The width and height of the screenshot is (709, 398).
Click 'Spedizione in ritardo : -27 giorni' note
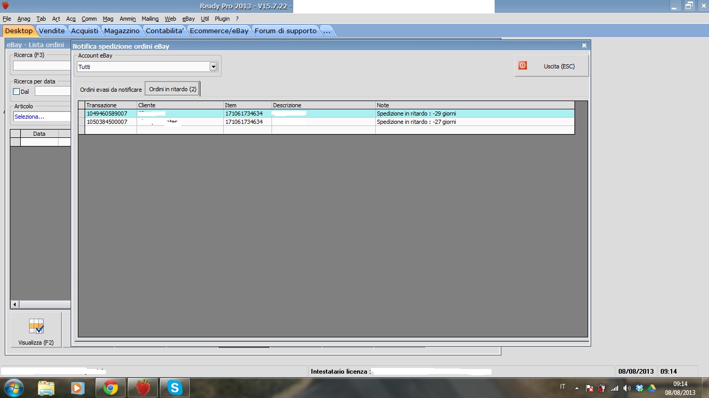tap(416, 122)
